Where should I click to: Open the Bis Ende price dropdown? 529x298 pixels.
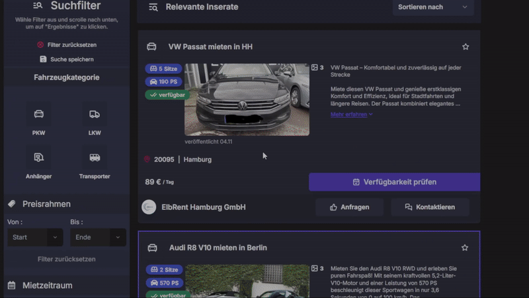point(98,237)
